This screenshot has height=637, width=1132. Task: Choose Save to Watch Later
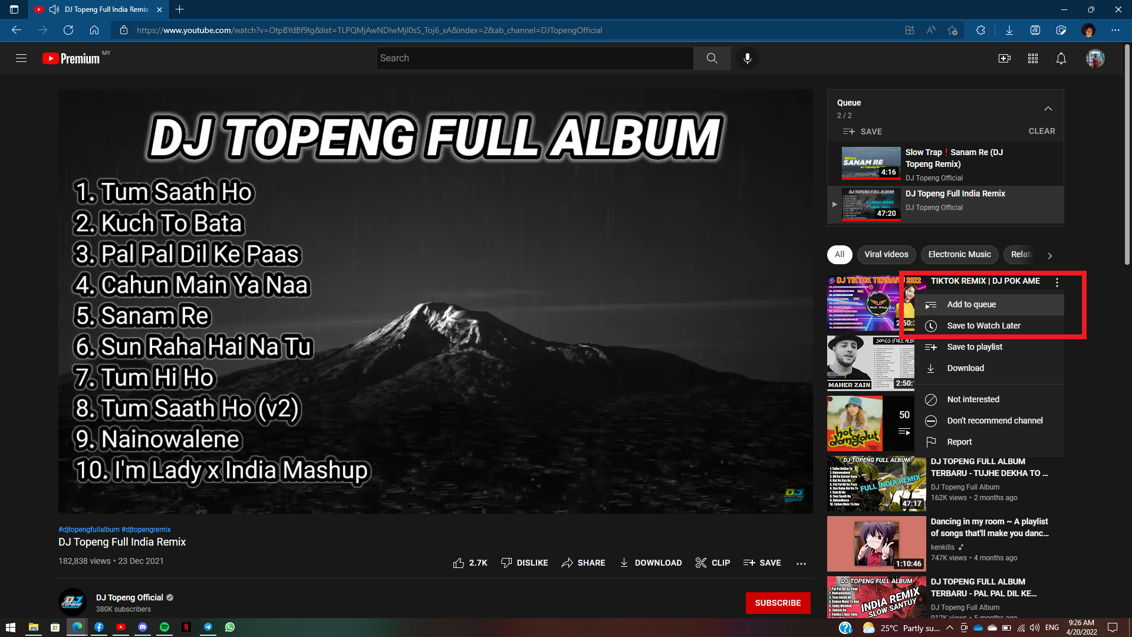pyautogui.click(x=989, y=326)
